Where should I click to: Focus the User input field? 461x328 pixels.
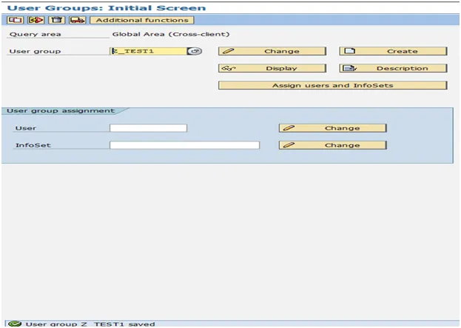[x=148, y=128]
